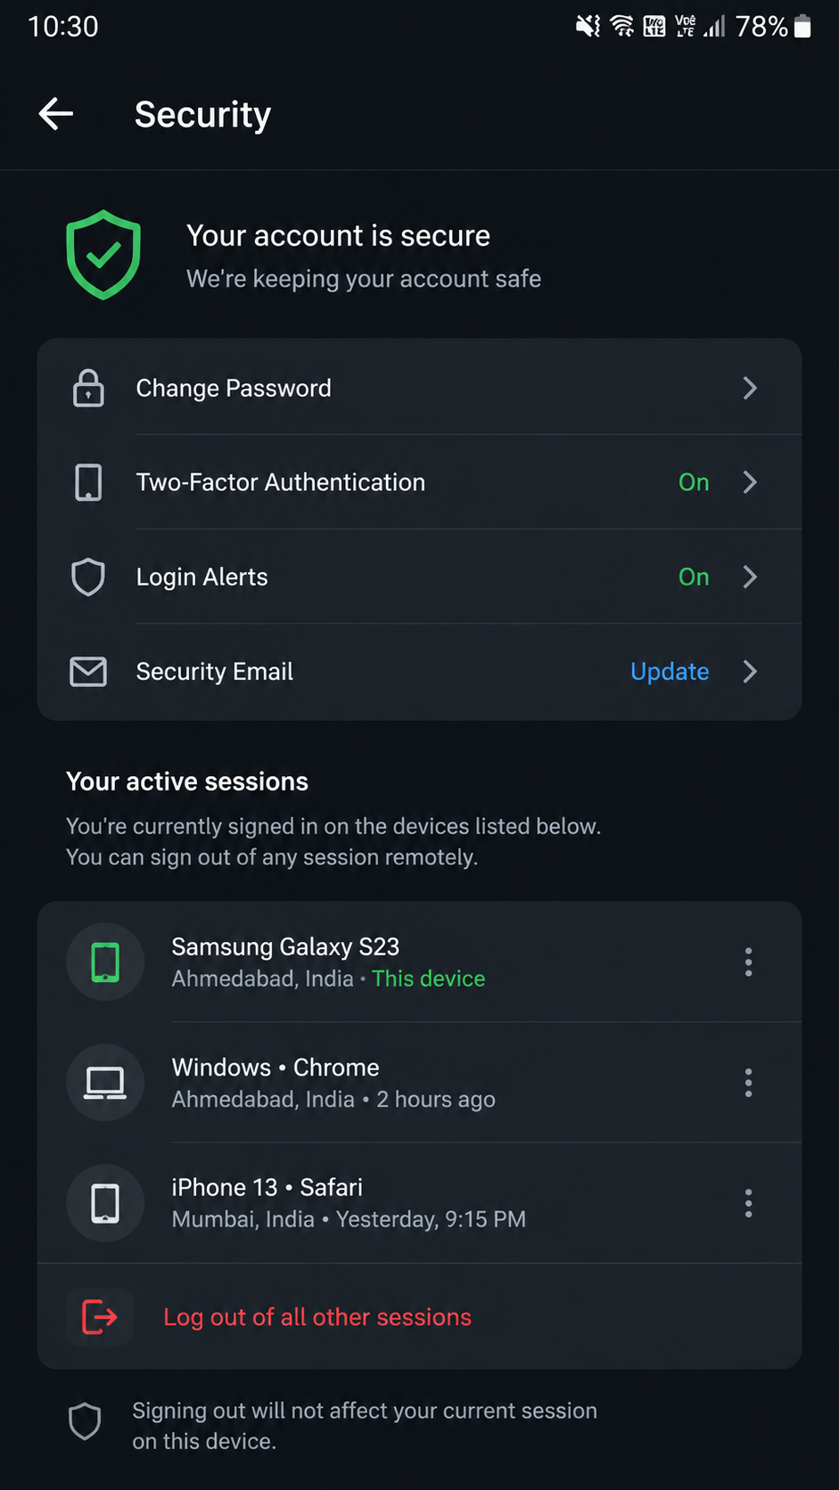Tap the green Samsung Galaxy S23 device icon

coord(105,962)
